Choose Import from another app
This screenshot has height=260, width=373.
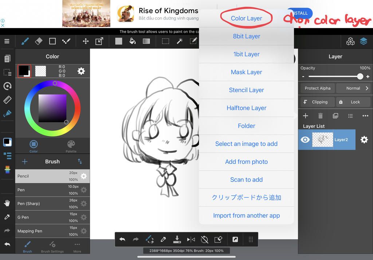(x=247, y=216)
